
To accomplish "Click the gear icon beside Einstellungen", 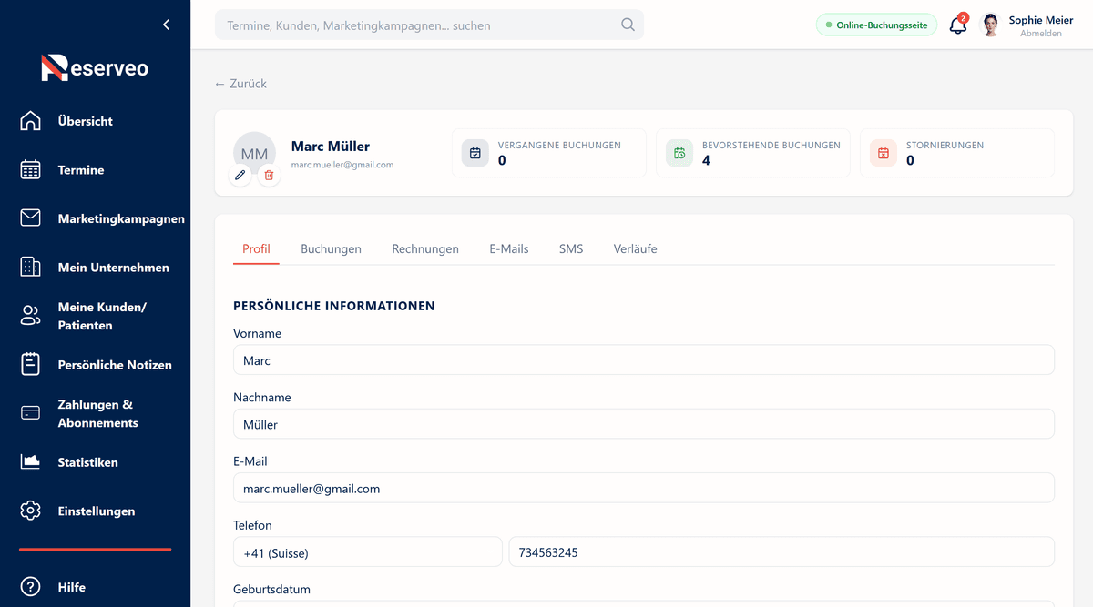I will coord(31,511).
